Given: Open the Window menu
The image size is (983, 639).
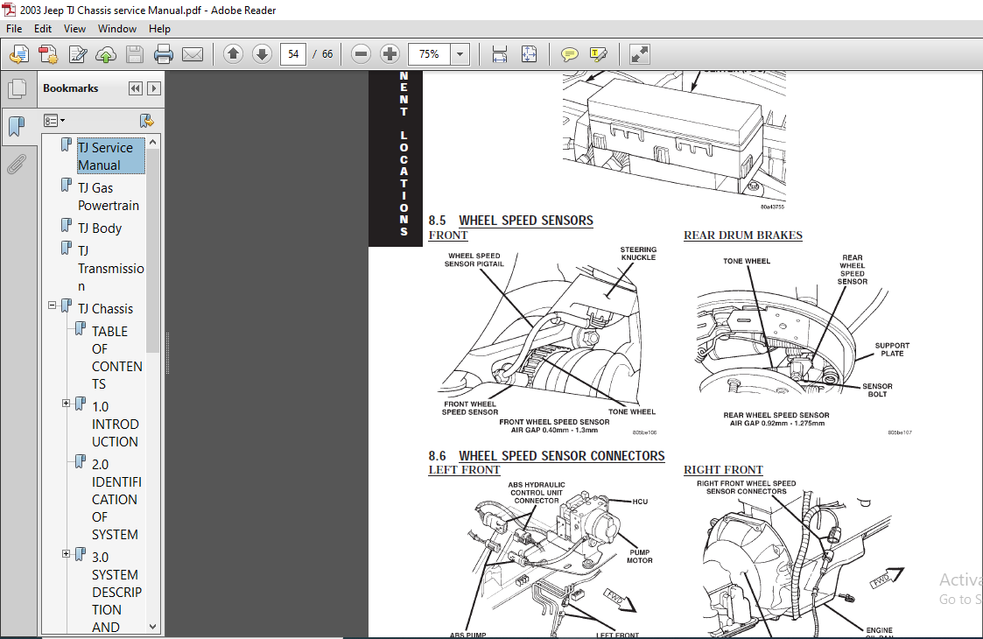Looking at the screenshot, I should (x=117, y=28).
